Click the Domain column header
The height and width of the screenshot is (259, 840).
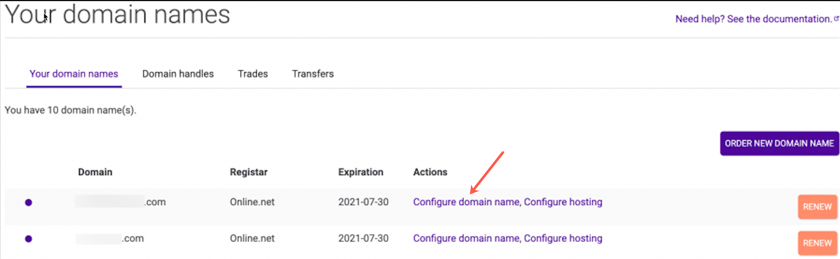coord(95,172)
